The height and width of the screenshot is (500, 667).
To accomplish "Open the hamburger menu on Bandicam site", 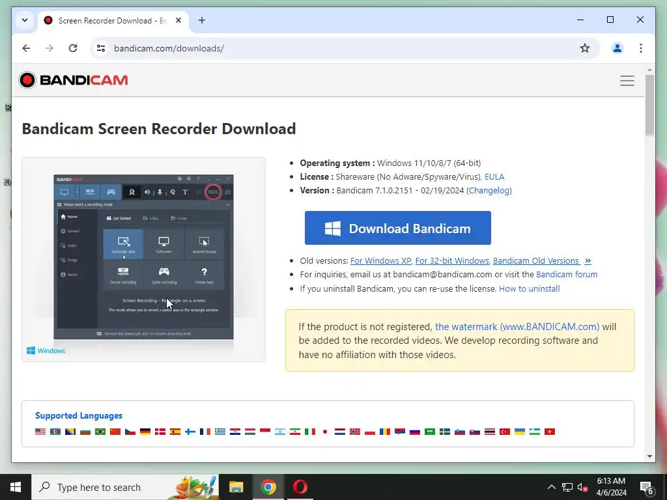I will [x=627, y=80].
